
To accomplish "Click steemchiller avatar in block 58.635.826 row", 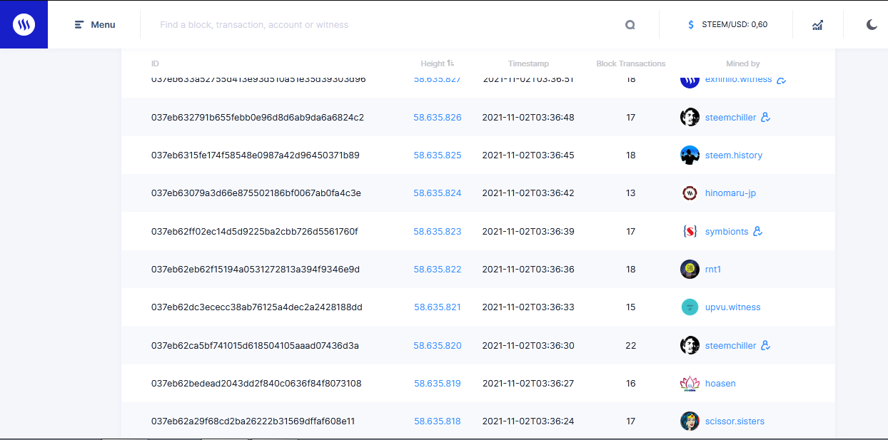I will tap(690, 117).
